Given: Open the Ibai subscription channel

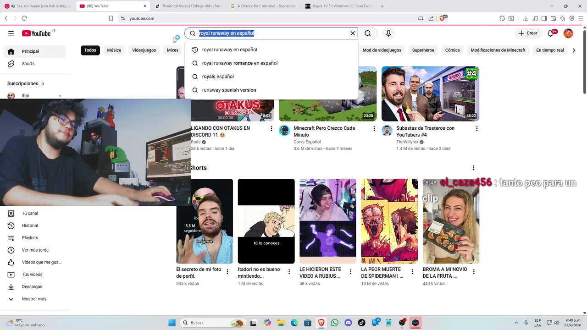Looking at the screenshot, I should [x=35, y=96].
